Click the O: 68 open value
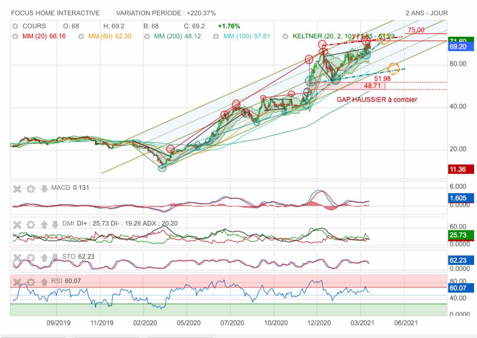 click(71, 26)
